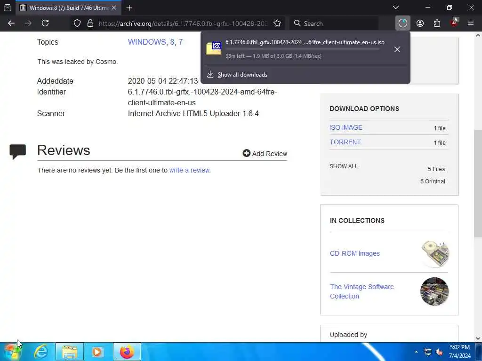Image resolution: width=482 pixels, height=361 pixels.
Task: Click the vertical page scrollbar thumb
Action: (478, 183)
